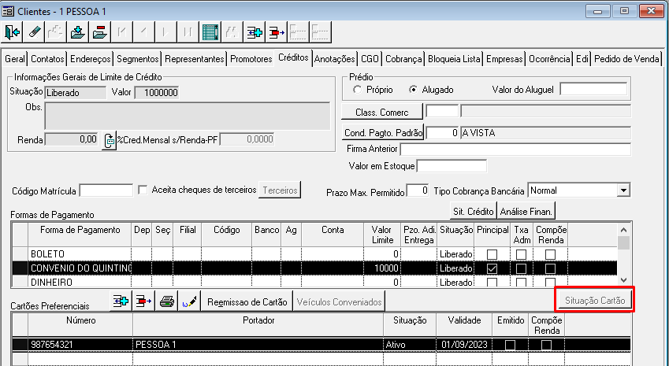
Task: Open Tipo Cobrança Bancária dropdown
Action: tap(623, 190)
